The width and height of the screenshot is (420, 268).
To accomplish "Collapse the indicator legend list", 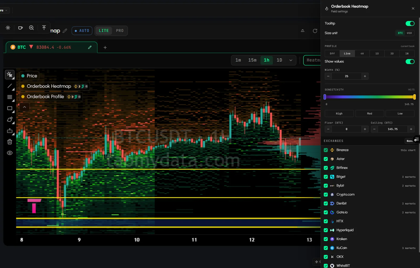I will tap(24, 107).
